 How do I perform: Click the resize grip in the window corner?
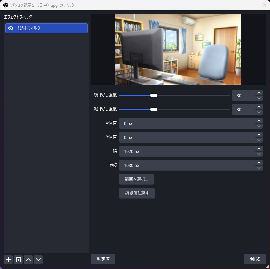268,267
